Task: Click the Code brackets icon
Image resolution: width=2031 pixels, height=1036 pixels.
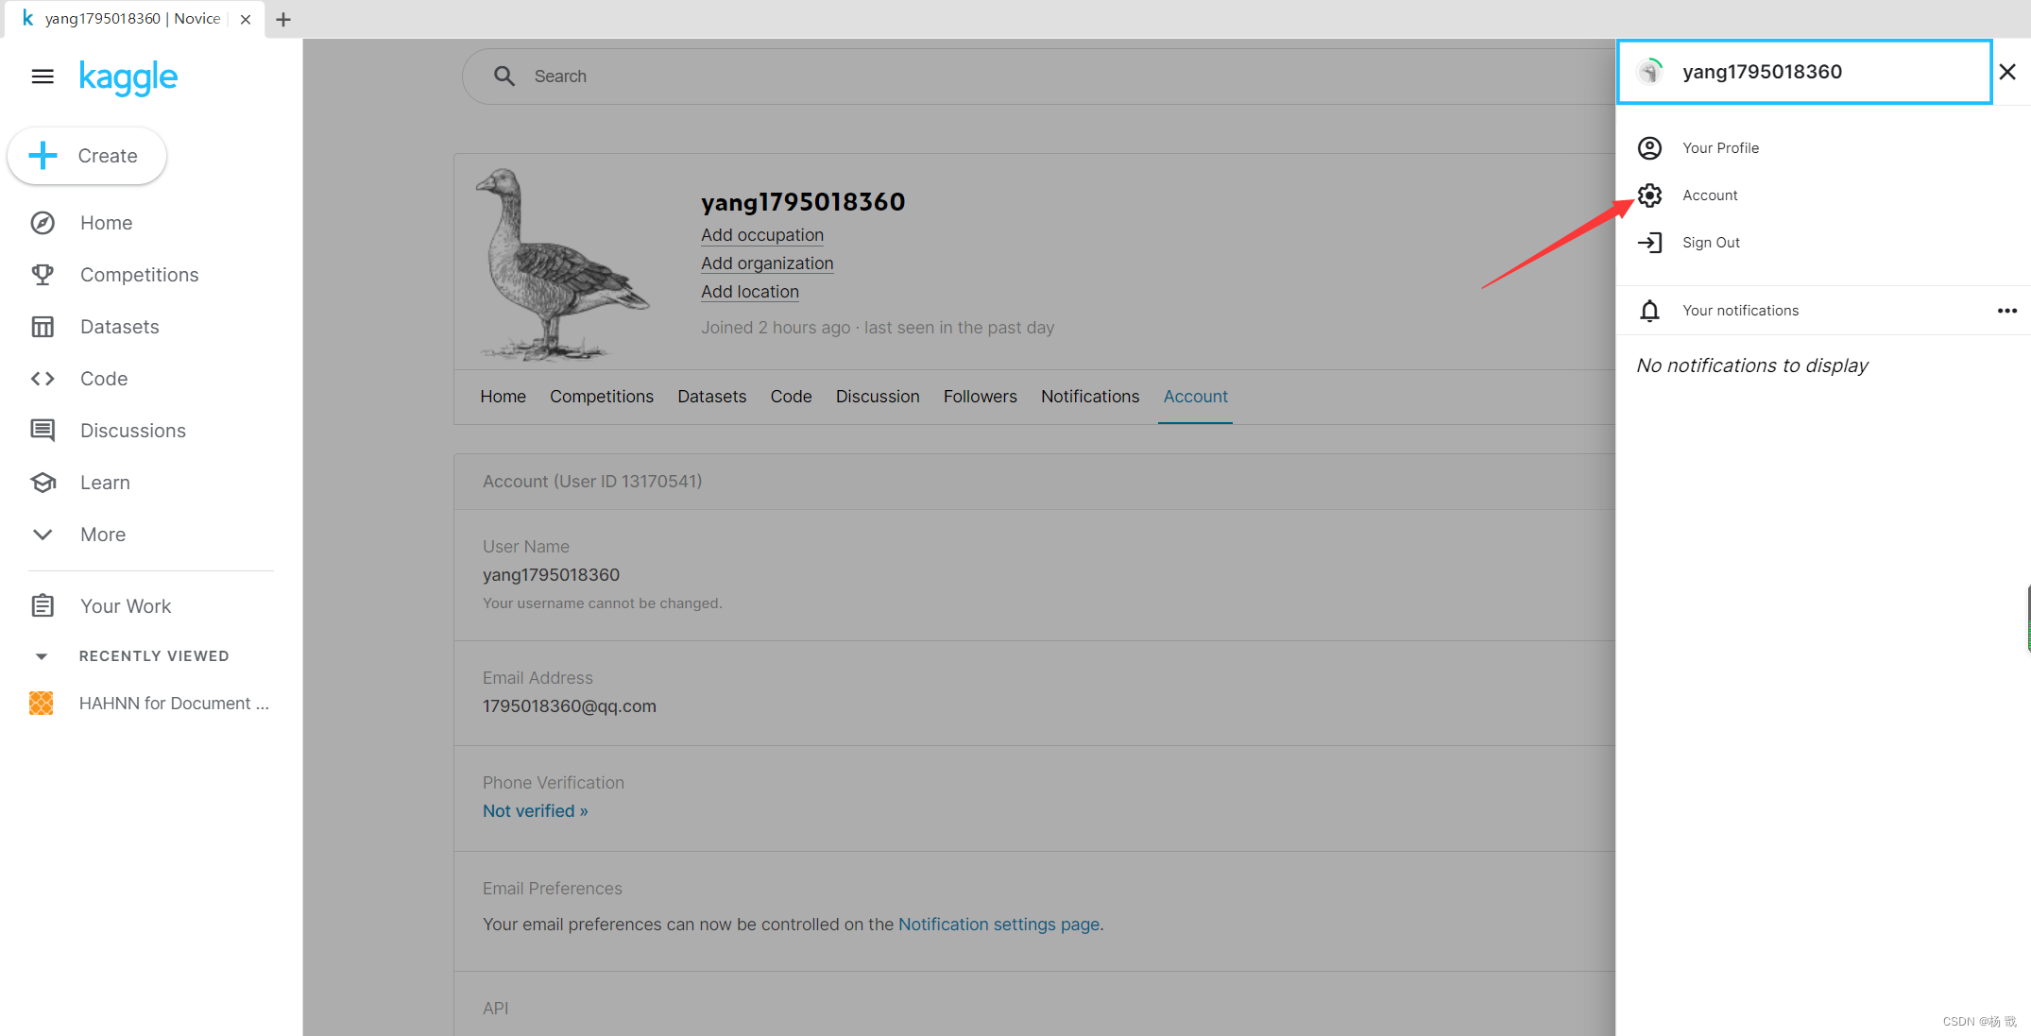Action: (x=43, y=379)
